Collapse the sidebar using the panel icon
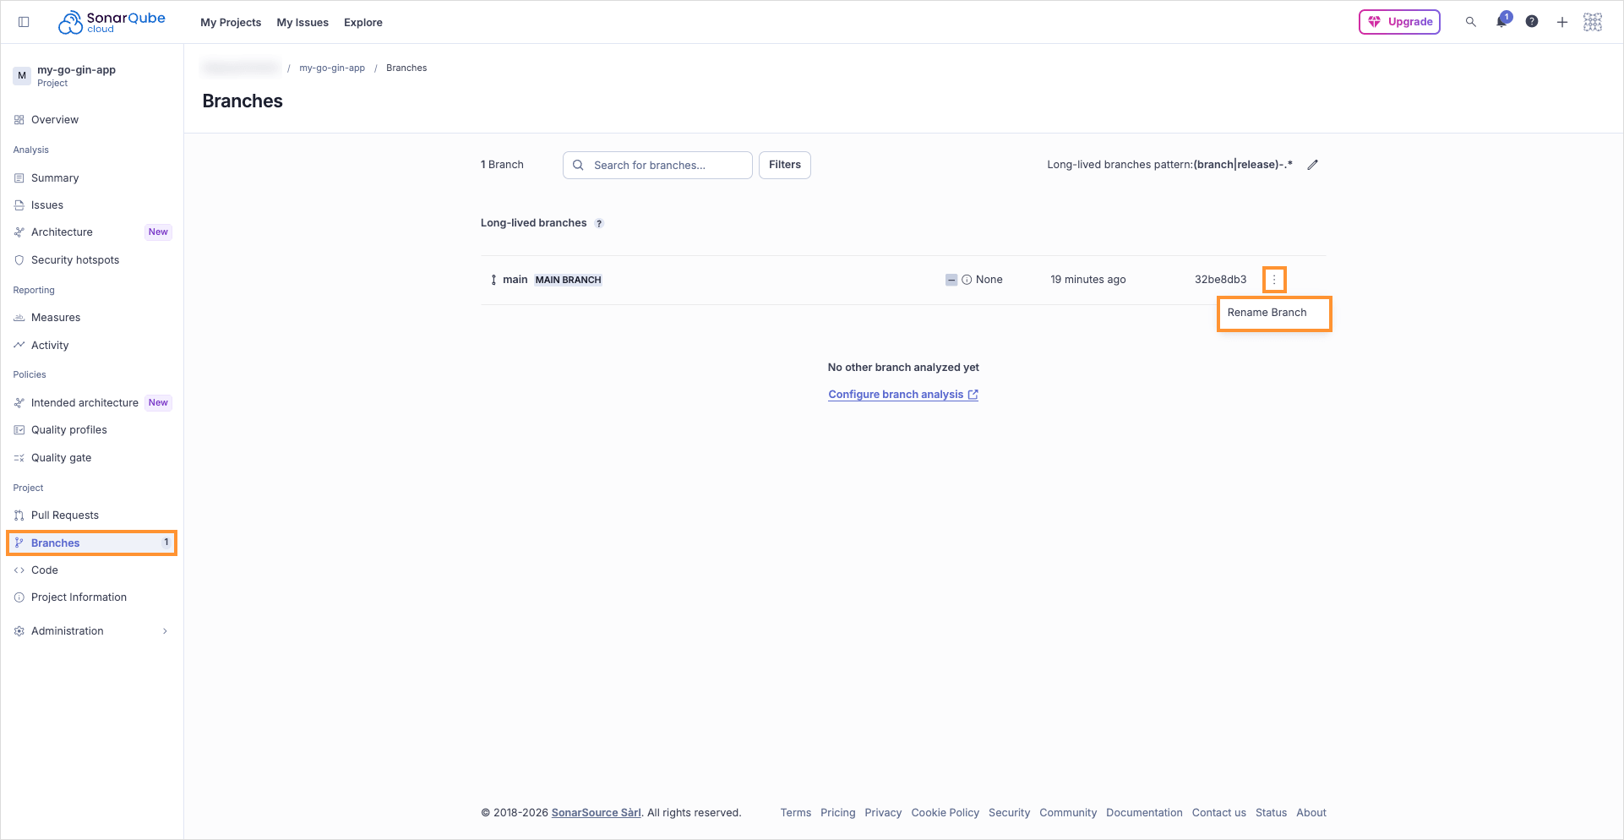Screen dimensions: 1624x840 [24, 22]
